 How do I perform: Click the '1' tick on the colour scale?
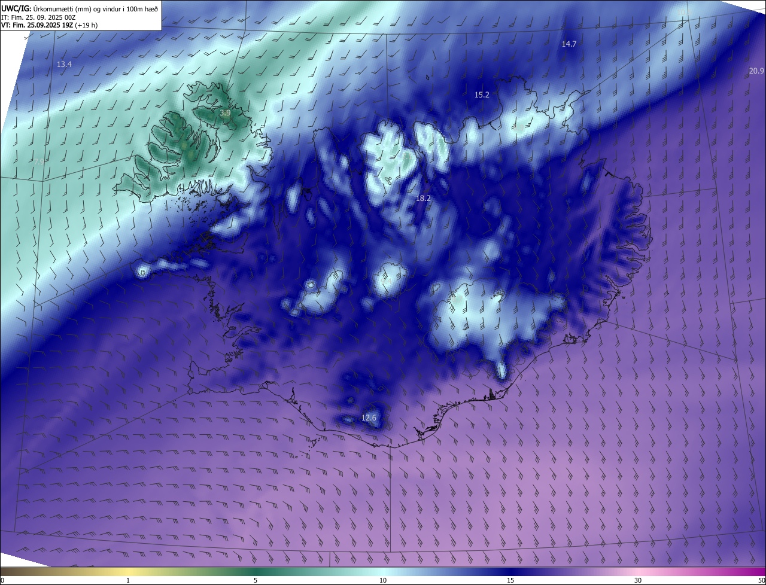point(129,580)
